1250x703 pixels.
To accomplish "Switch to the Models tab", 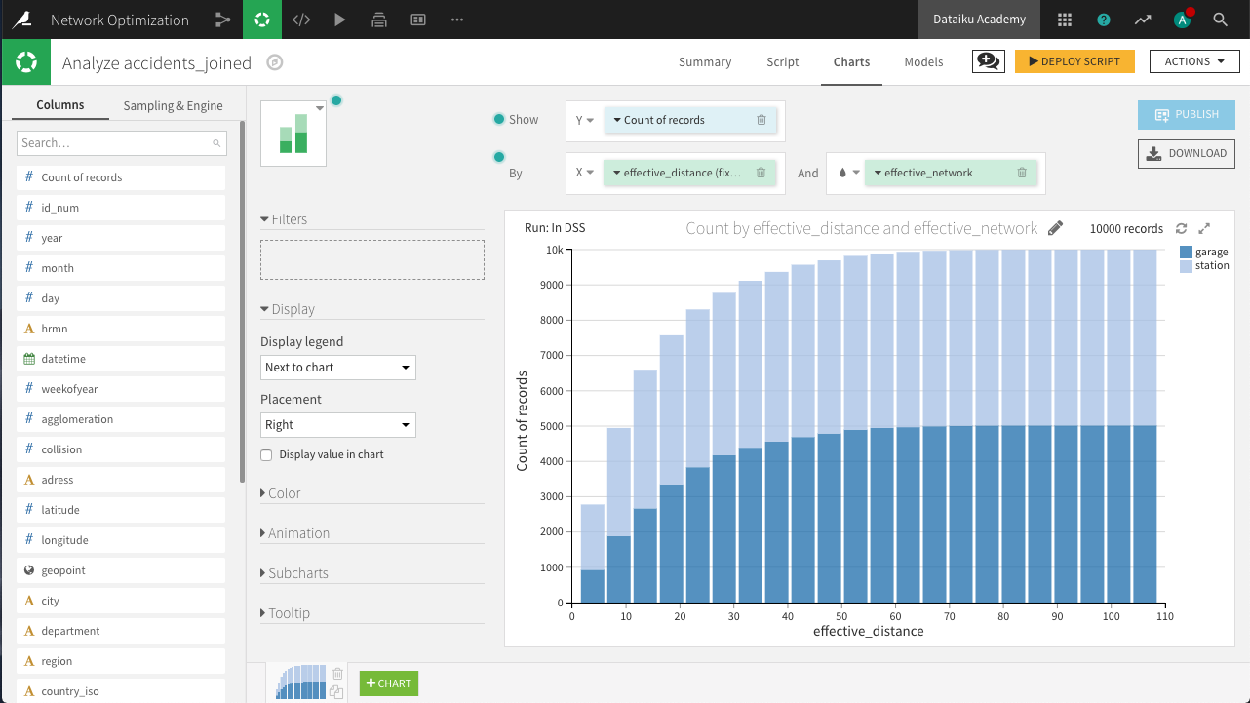I will (x=923, y=61).
